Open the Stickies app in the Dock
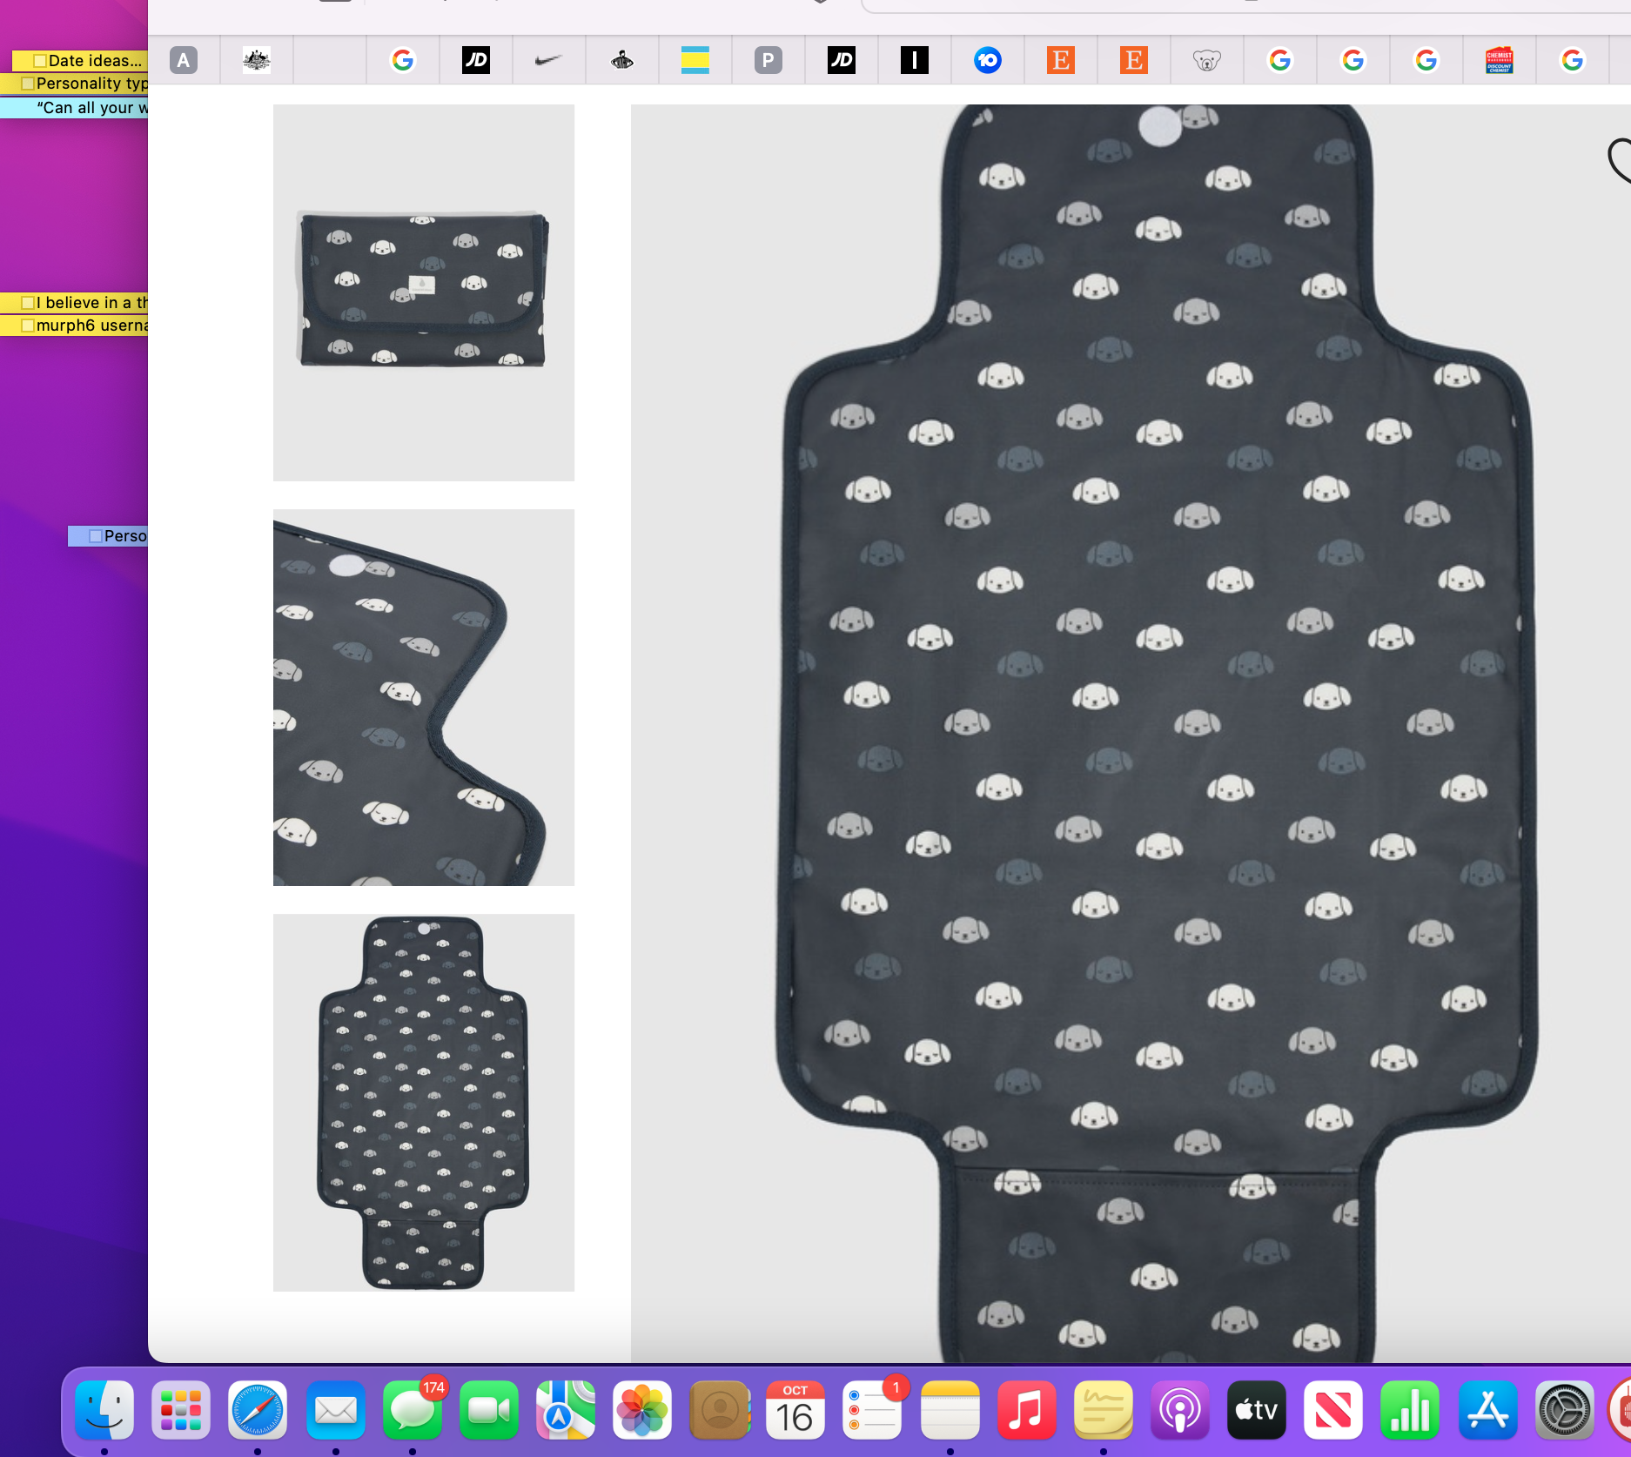Image resolution: width=1631 pixels, height=1457 pixels. pos(1103,1410)
